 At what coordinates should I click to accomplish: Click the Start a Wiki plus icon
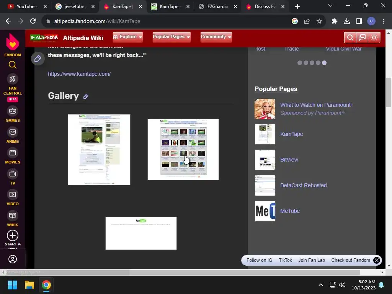[13, 235]
